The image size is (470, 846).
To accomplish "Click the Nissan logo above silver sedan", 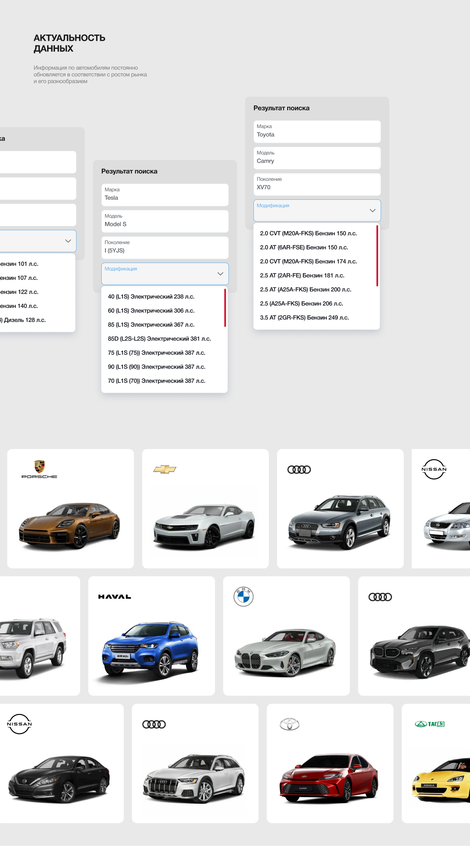I will click(434, 469).
